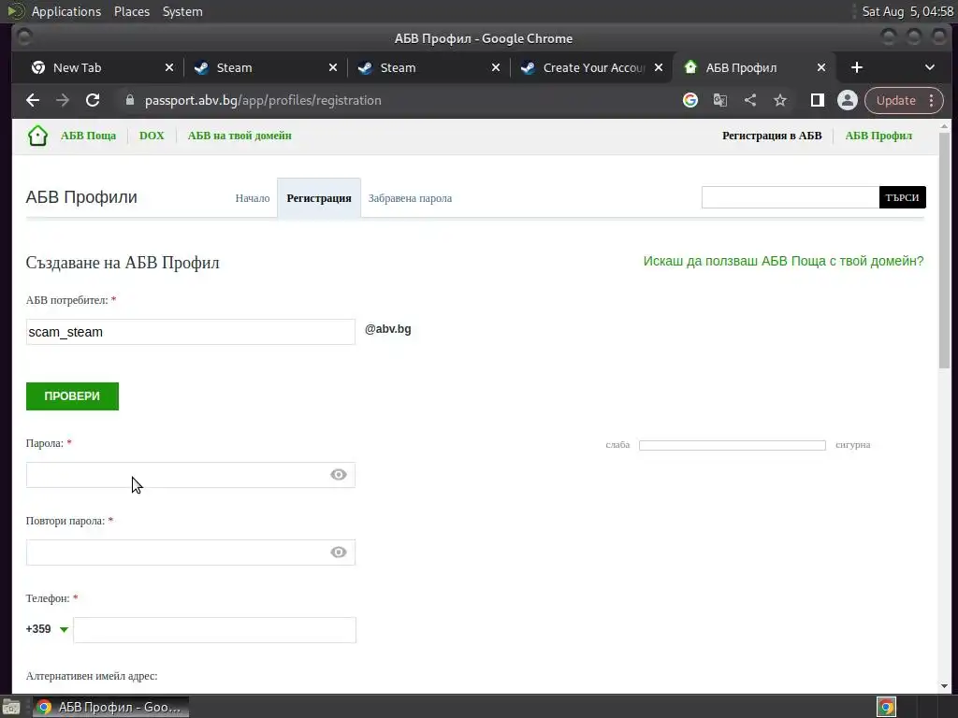
Task: Select the Начало tab
Action: [253, 198]
